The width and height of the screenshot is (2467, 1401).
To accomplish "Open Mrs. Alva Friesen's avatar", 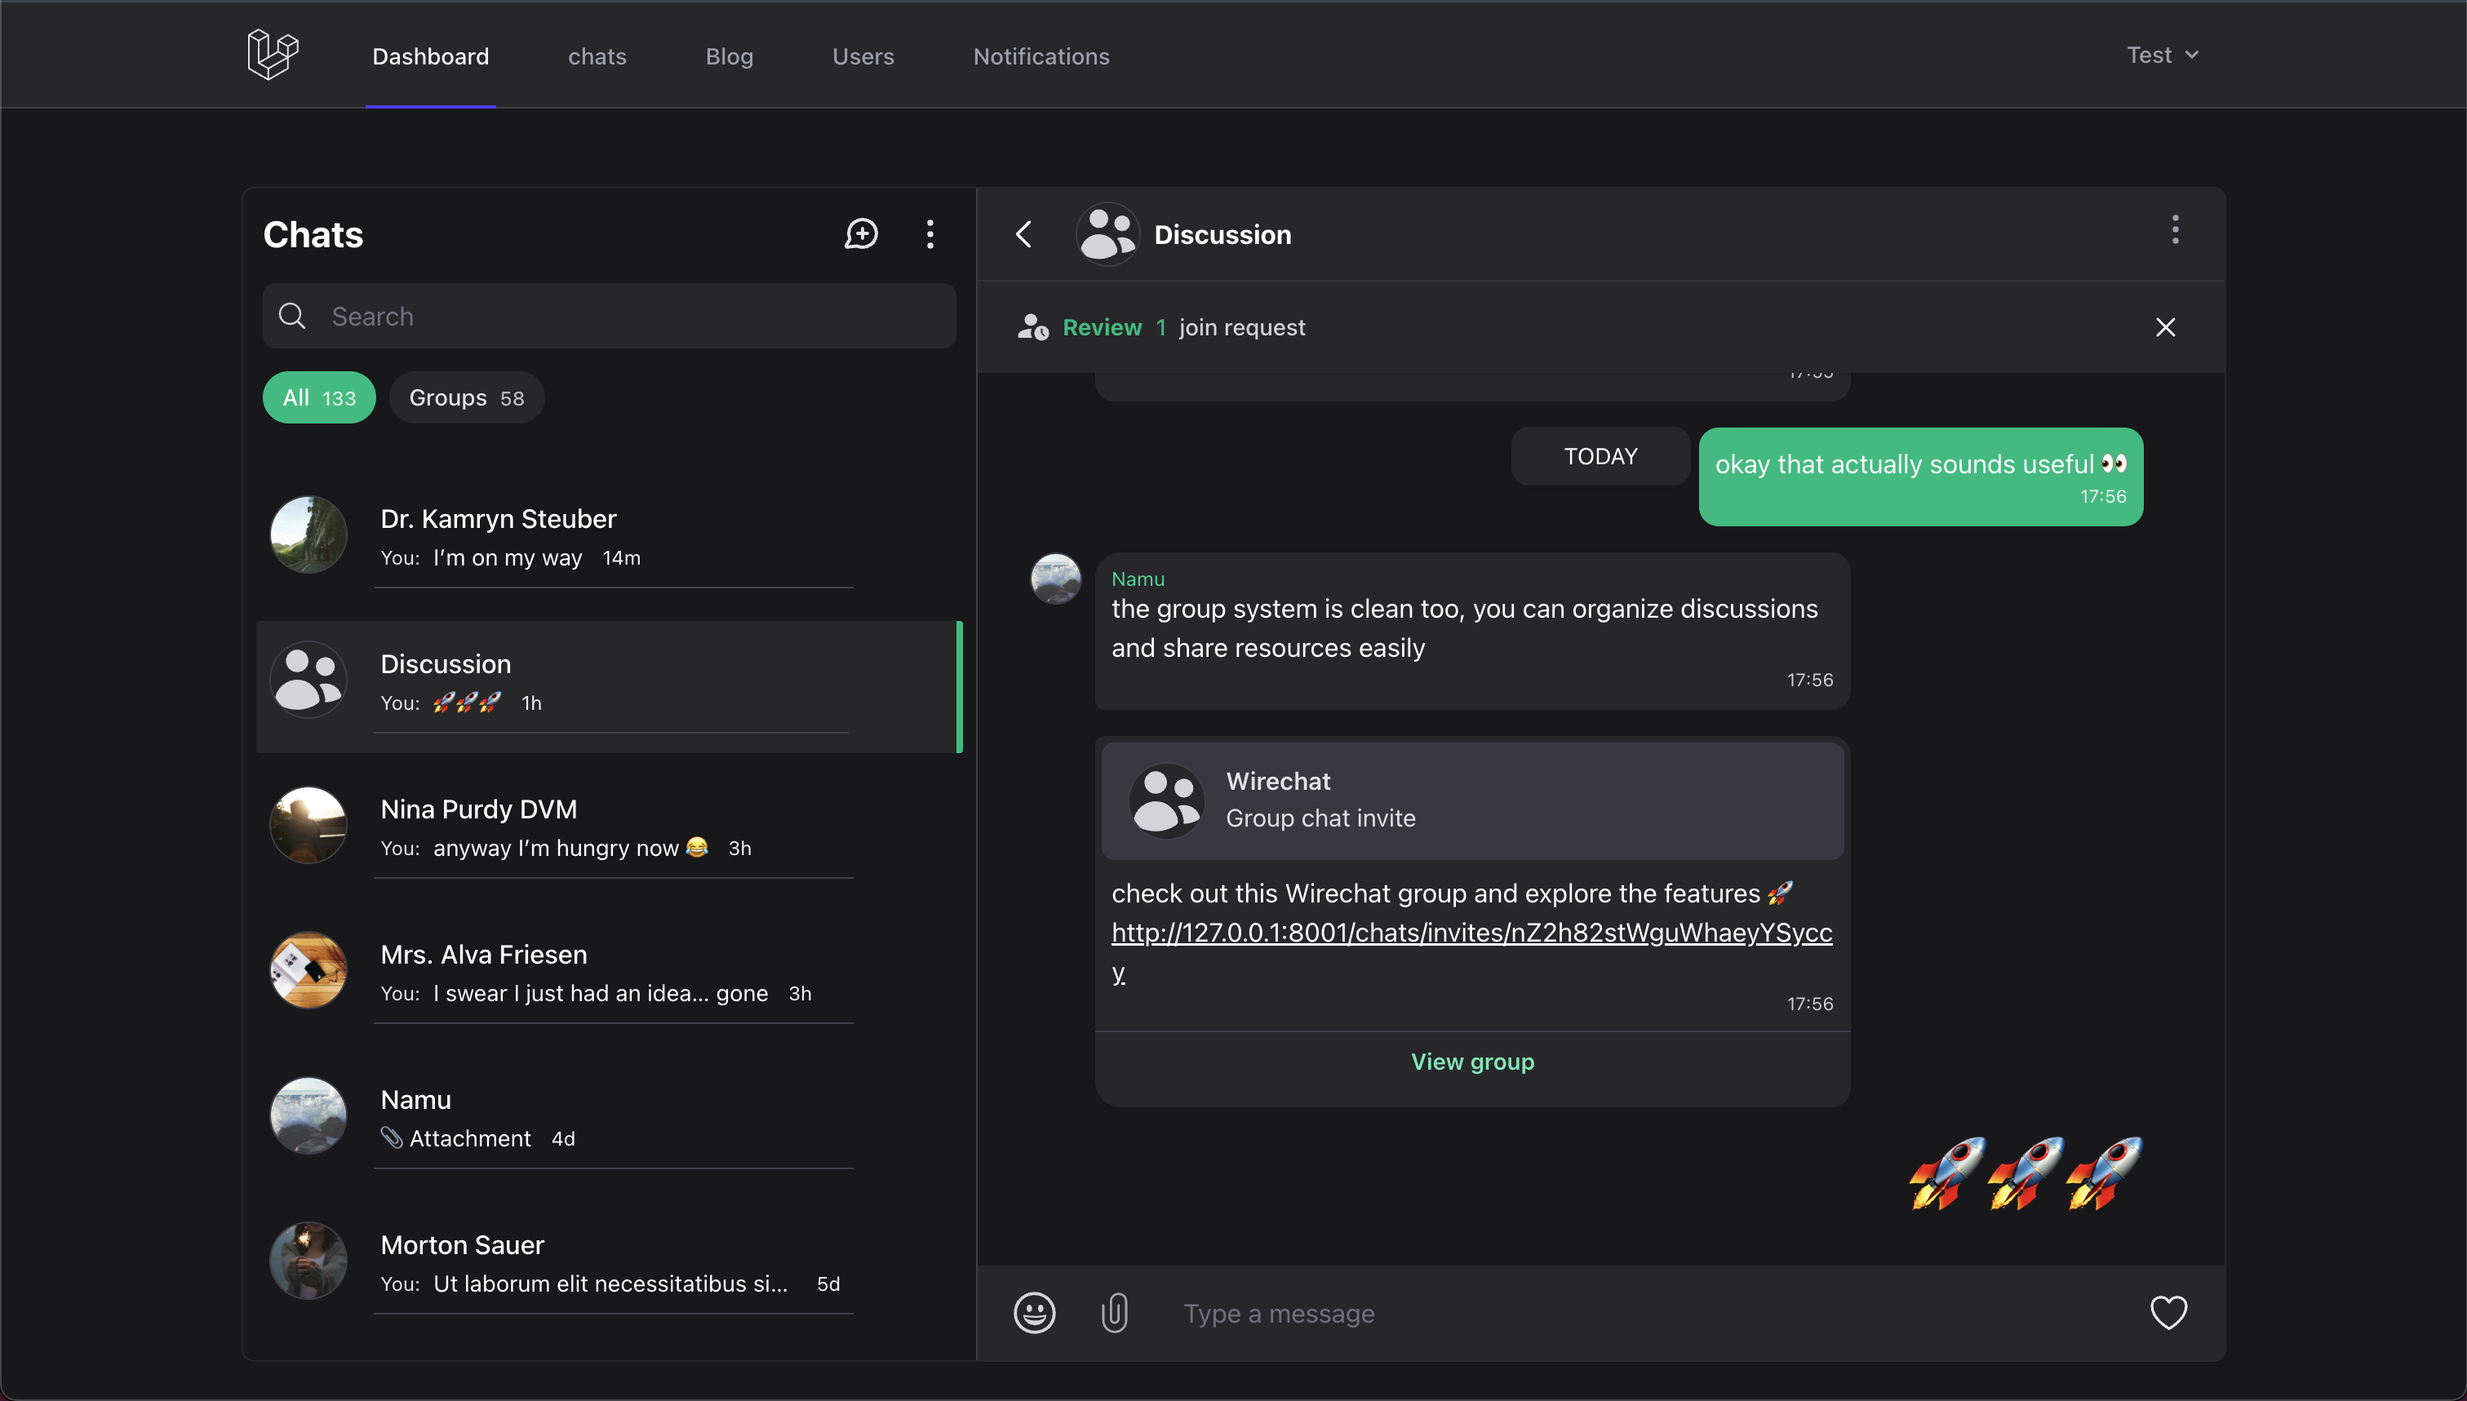I will [308, 971].
